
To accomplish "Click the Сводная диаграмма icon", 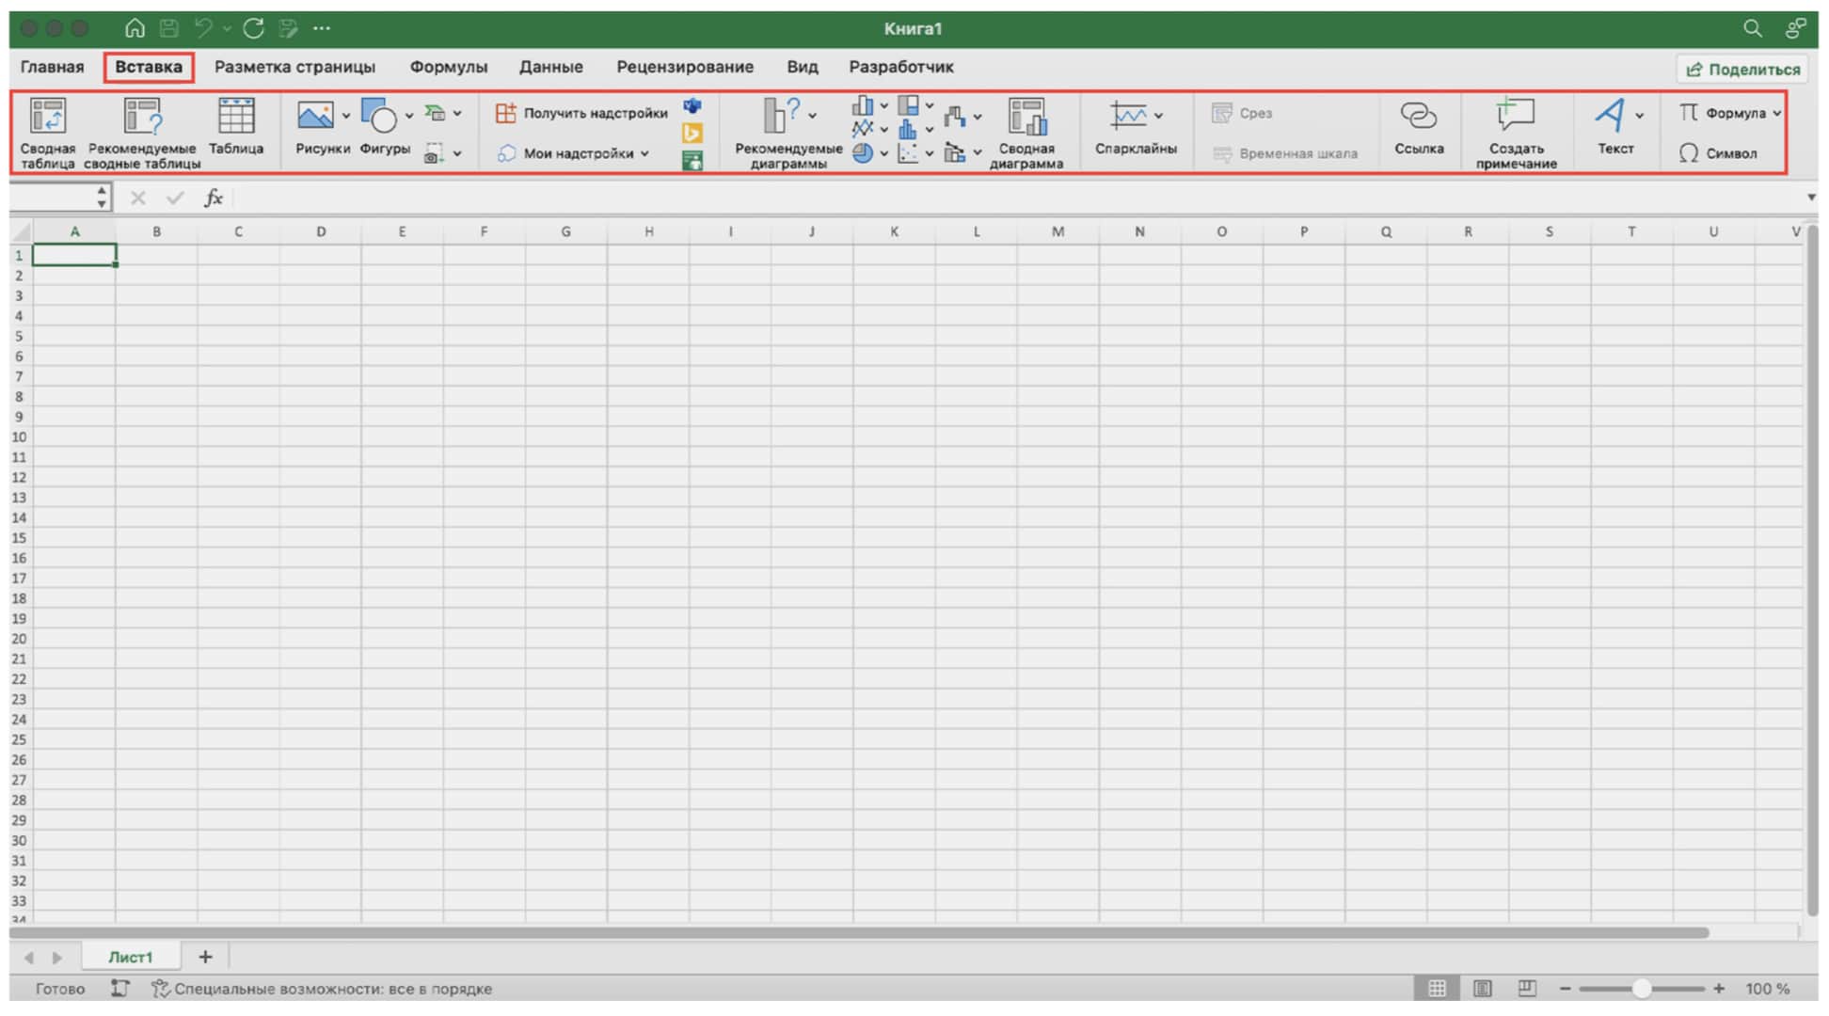I will [x=1026, y=118].
